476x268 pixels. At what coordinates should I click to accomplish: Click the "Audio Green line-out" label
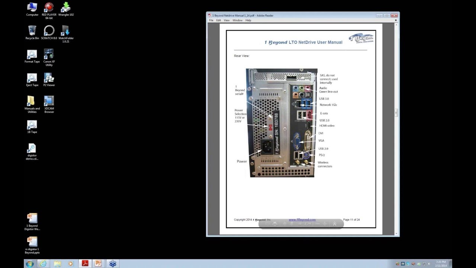[328, 90]
